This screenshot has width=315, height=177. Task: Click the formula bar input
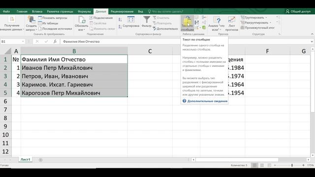click(185, 41)
